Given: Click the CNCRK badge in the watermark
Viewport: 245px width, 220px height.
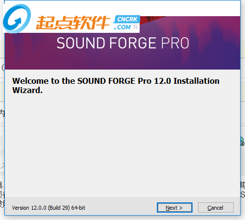Looking at the screenshot, I should pyautogui.click(x=127, y=19).
